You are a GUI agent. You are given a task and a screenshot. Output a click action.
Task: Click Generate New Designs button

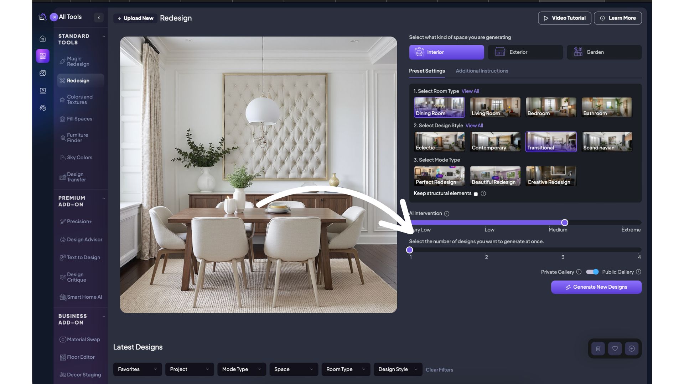[x=596, y=287]
